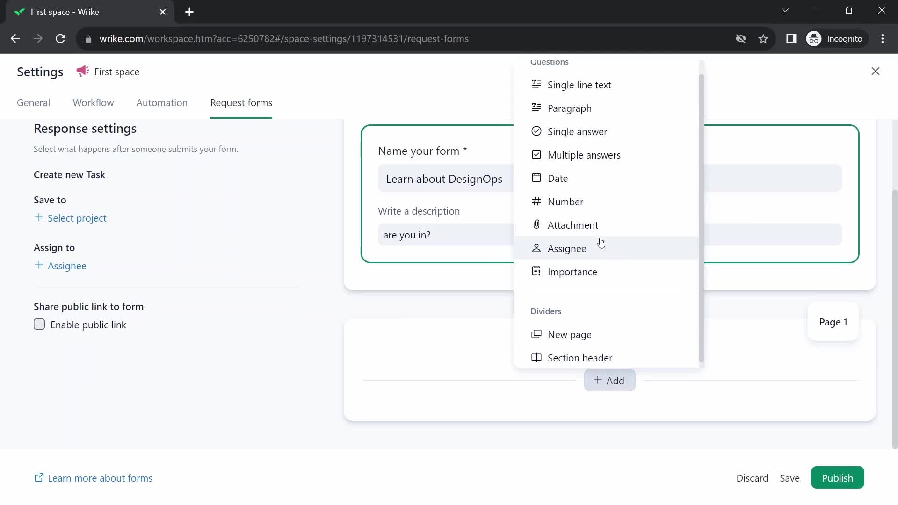
Task: Insert a New page divider
Action: [x=606, y=334]
